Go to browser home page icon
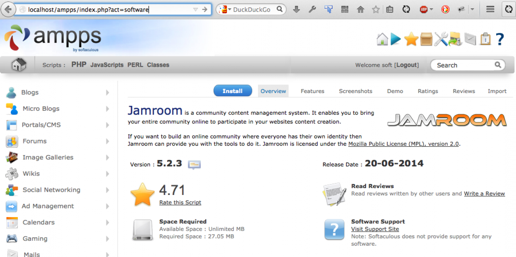Viewport: 516px width, 257px height. coord(360,9)
